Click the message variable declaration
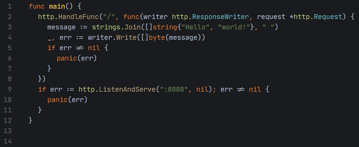Viewport: 359px width, 147px height. pos(61,27)
